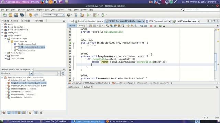Click the Open Project toolbar icon
This screenshot has height=123, width=220.
point(16,15)
